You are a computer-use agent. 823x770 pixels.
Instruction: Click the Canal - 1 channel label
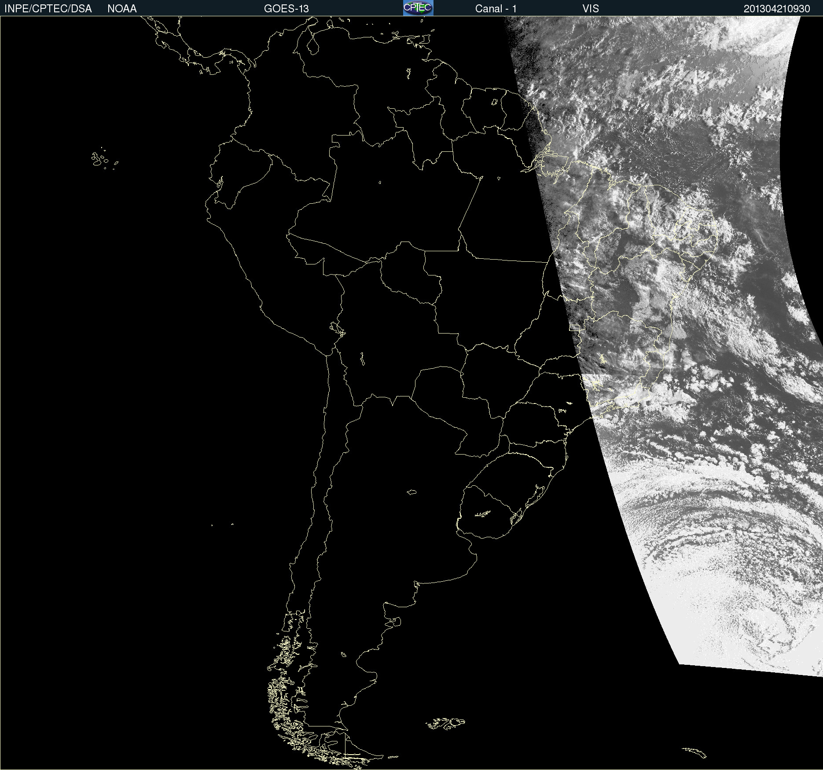click(496, 9)
